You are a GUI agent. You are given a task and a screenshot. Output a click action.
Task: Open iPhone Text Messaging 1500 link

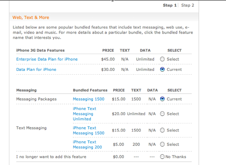pos(89,131)
